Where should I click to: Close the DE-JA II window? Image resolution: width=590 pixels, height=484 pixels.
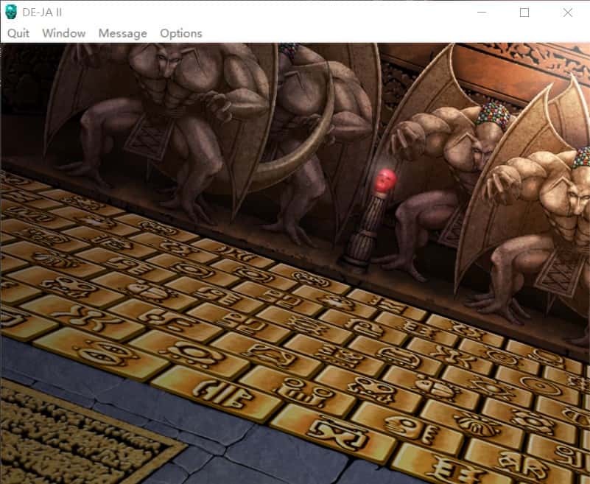click(567, 13)
